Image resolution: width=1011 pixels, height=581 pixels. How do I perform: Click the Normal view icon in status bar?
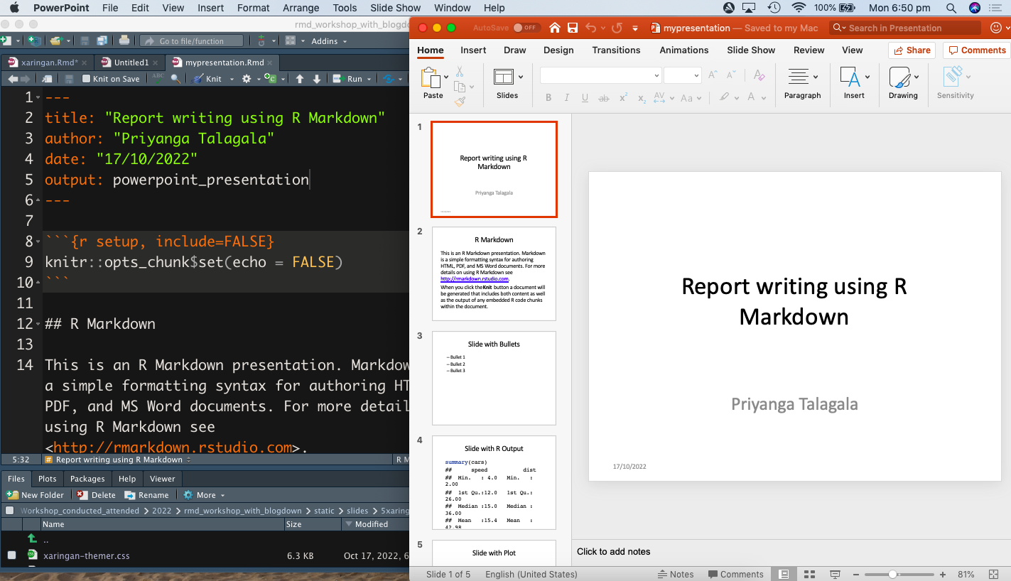[x=784, y=574]
